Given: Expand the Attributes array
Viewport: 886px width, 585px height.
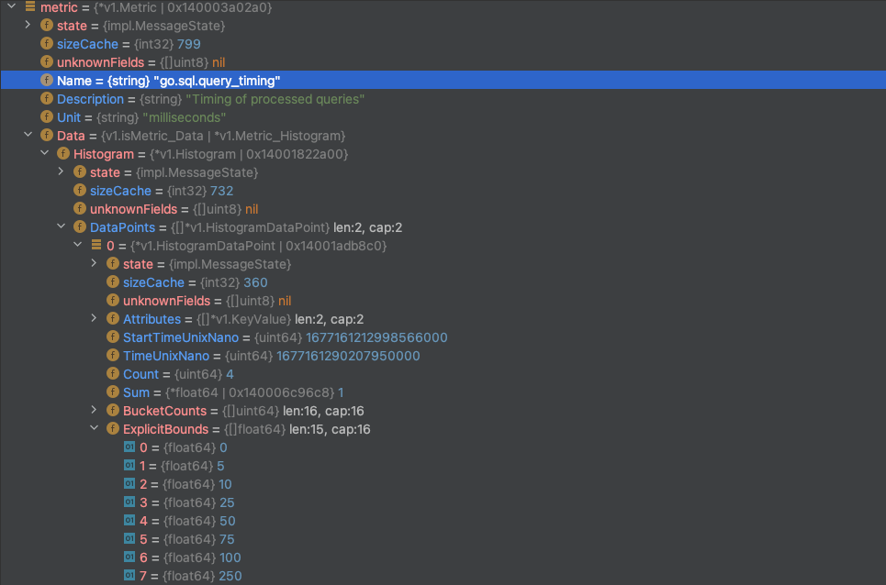Looking at the screenshot, I should coord(94,319).
